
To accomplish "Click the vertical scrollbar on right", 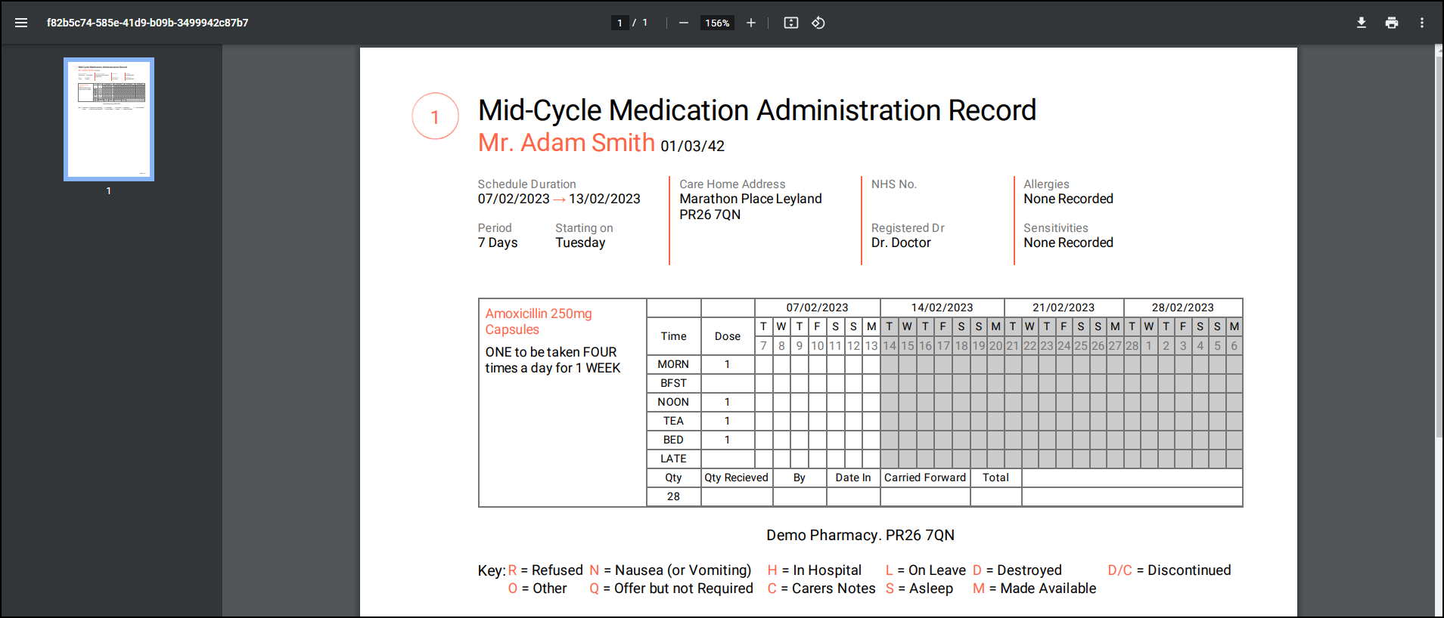I will coord(1439,242).
